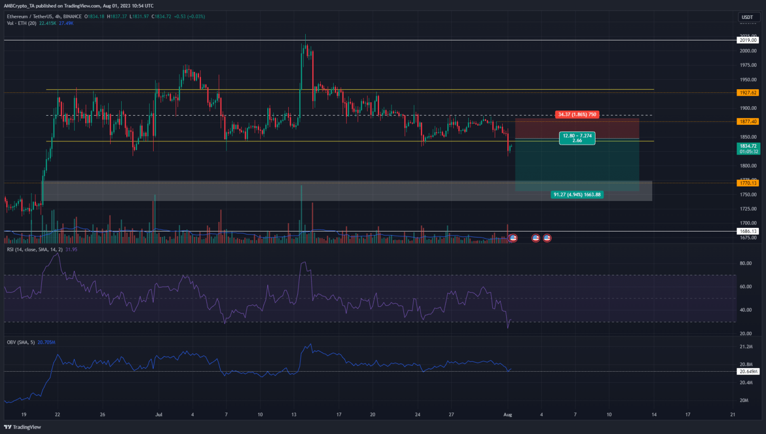
Task: Click the orange 1877.40 price label
Action: tap(748, 121)
